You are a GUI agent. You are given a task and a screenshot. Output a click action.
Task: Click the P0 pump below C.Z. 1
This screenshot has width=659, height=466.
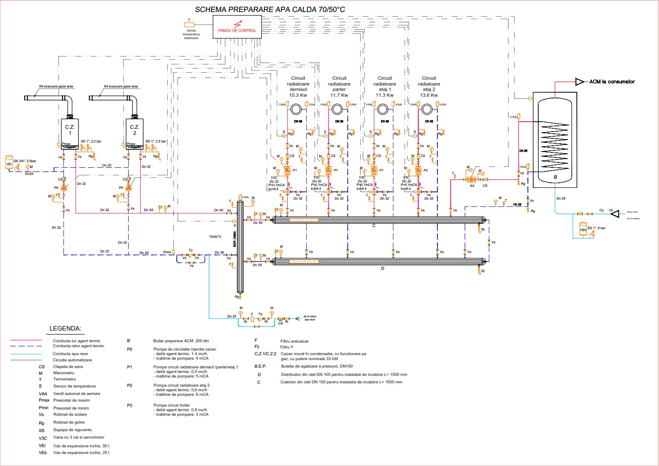[x=63, y=188]
